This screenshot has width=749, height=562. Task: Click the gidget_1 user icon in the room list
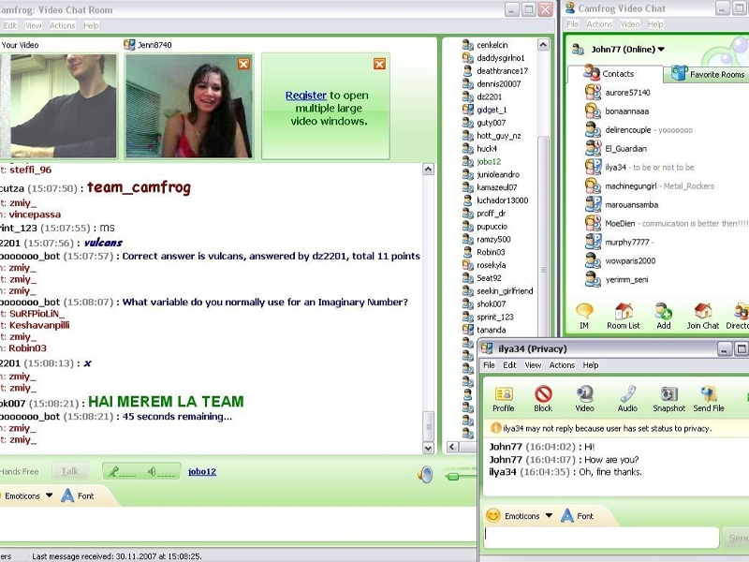(467, 110)
